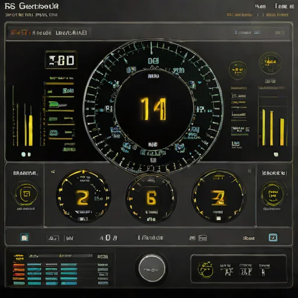Select the orange label at the header bar's left
The width and height of the screenshot is (298, 298).
click(20, 32)
